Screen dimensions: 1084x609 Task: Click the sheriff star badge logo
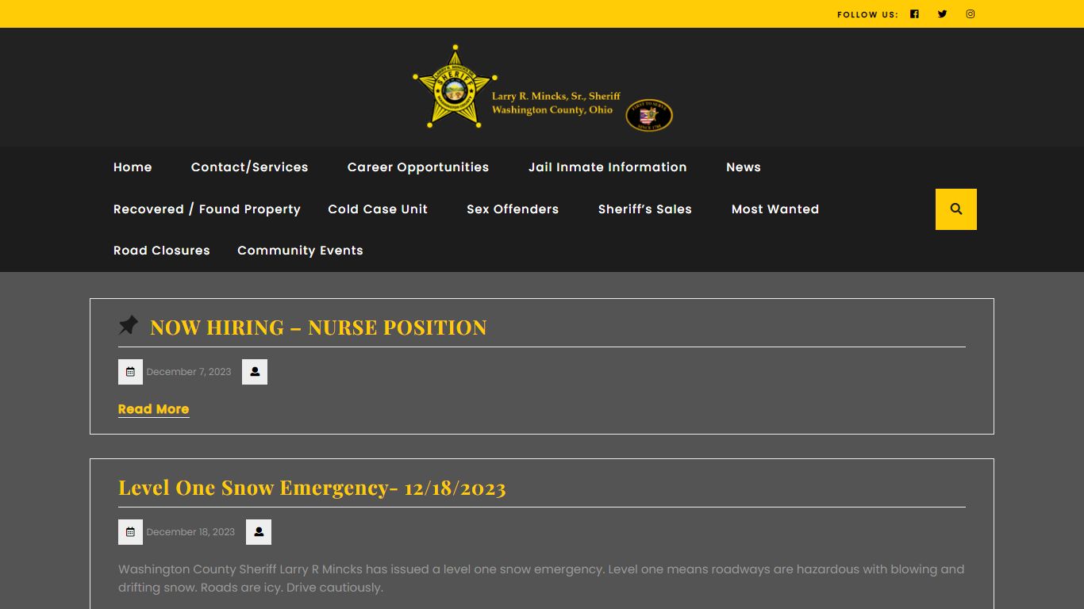[455, 87]
